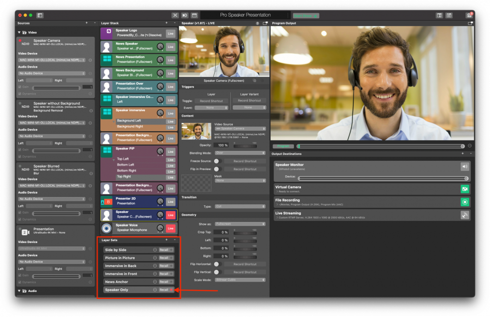Toggle the Speaker Monitor audio icon
Image resolution: width=490 pixels, height=317 pixels.
pos(465,166)
